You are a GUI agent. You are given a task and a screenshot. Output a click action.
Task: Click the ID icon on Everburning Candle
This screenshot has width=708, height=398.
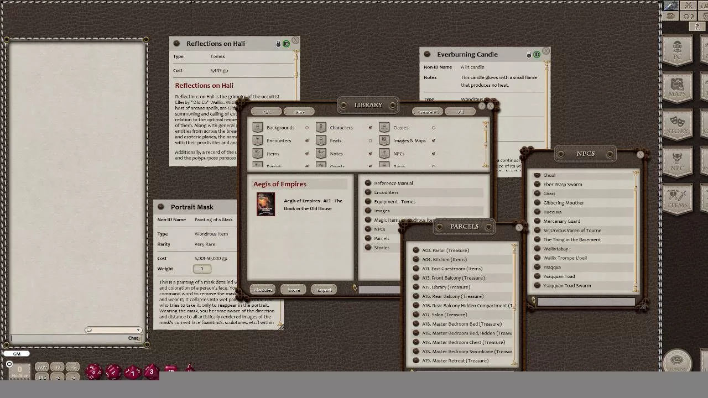click(x=537, y=54)
